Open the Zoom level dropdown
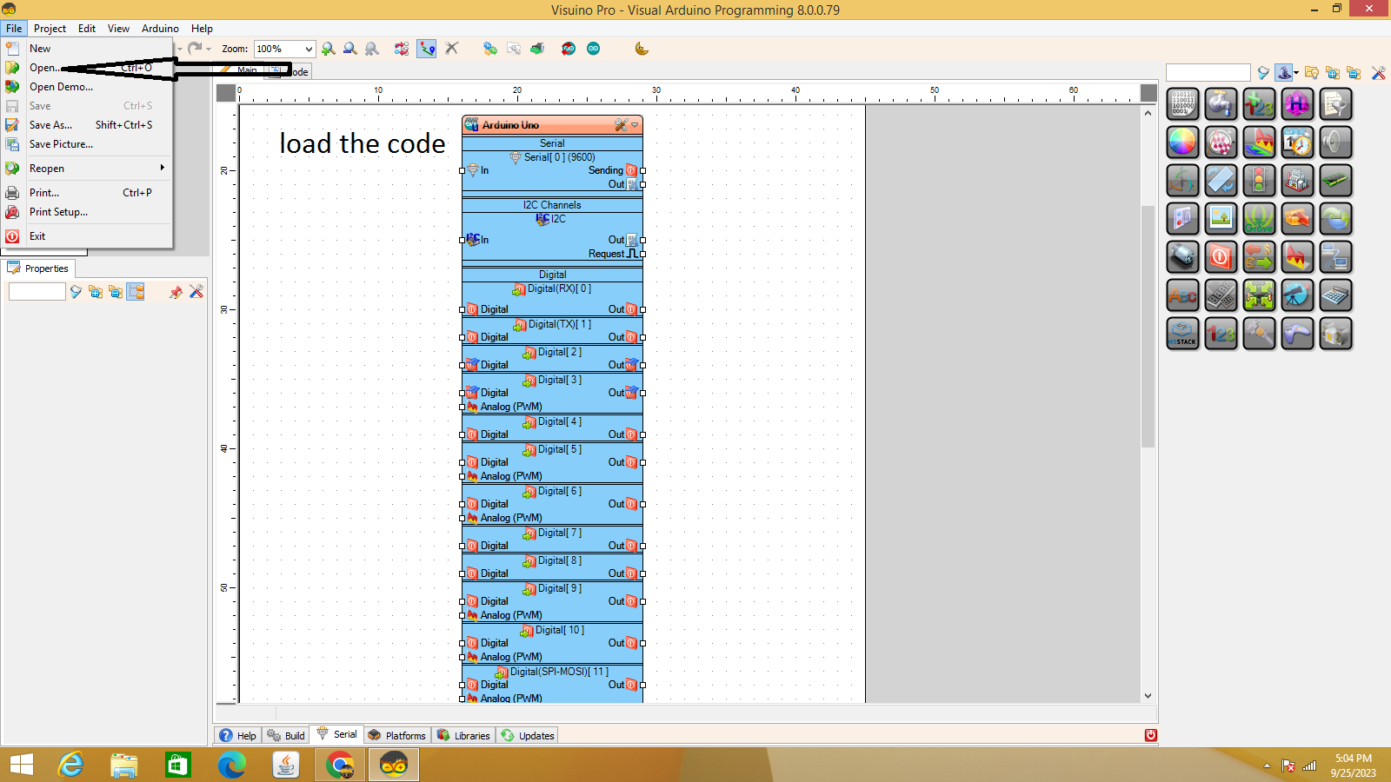The image size is (1391, 782). click(309, 49)
